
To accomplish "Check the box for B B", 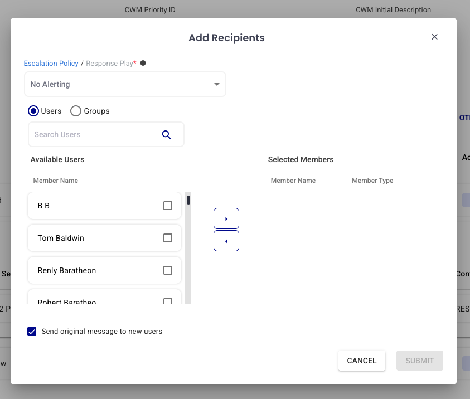I will (x=168, y=206).
